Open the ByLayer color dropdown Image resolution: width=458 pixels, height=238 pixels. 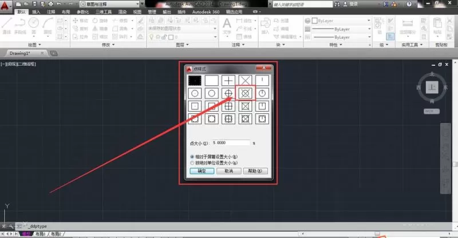[x=341, y=21]
